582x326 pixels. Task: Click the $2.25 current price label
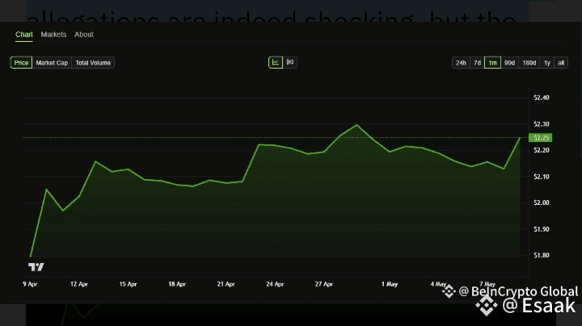point(541,138)
